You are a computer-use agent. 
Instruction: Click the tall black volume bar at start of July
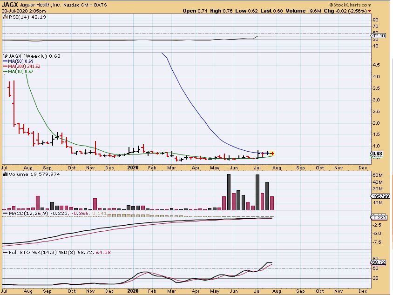[x=257, y=192]
